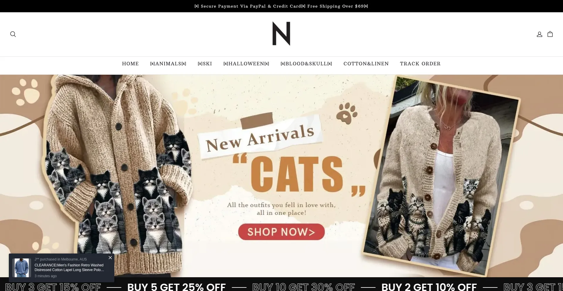Click the secure payment announcement bar
This screenshot has width=563, height=291.
pyautogui.click(x=281, y=6)
